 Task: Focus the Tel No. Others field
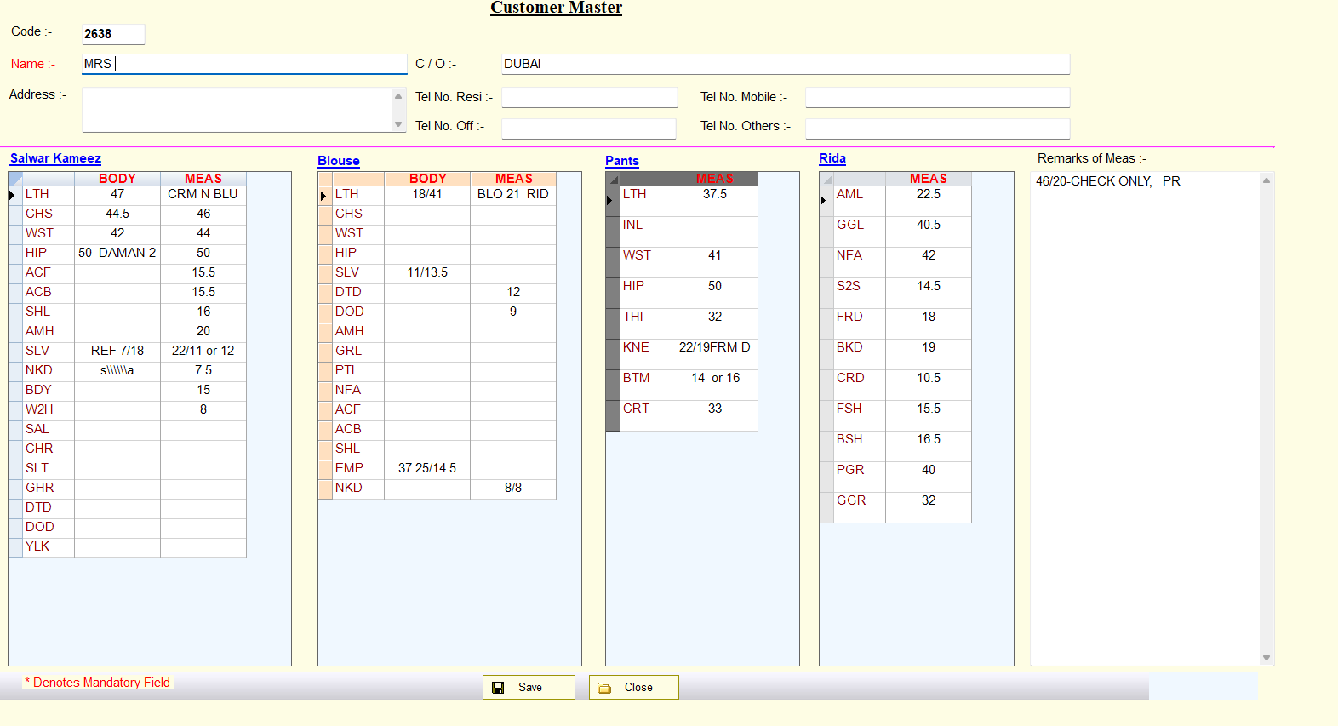coord(938,128)
